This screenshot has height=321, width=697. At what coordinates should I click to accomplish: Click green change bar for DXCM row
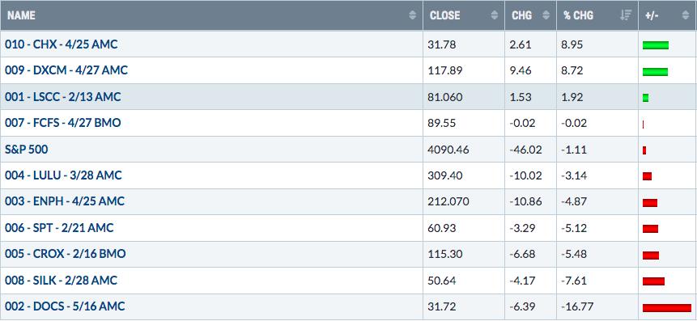(x=655, y=71)
